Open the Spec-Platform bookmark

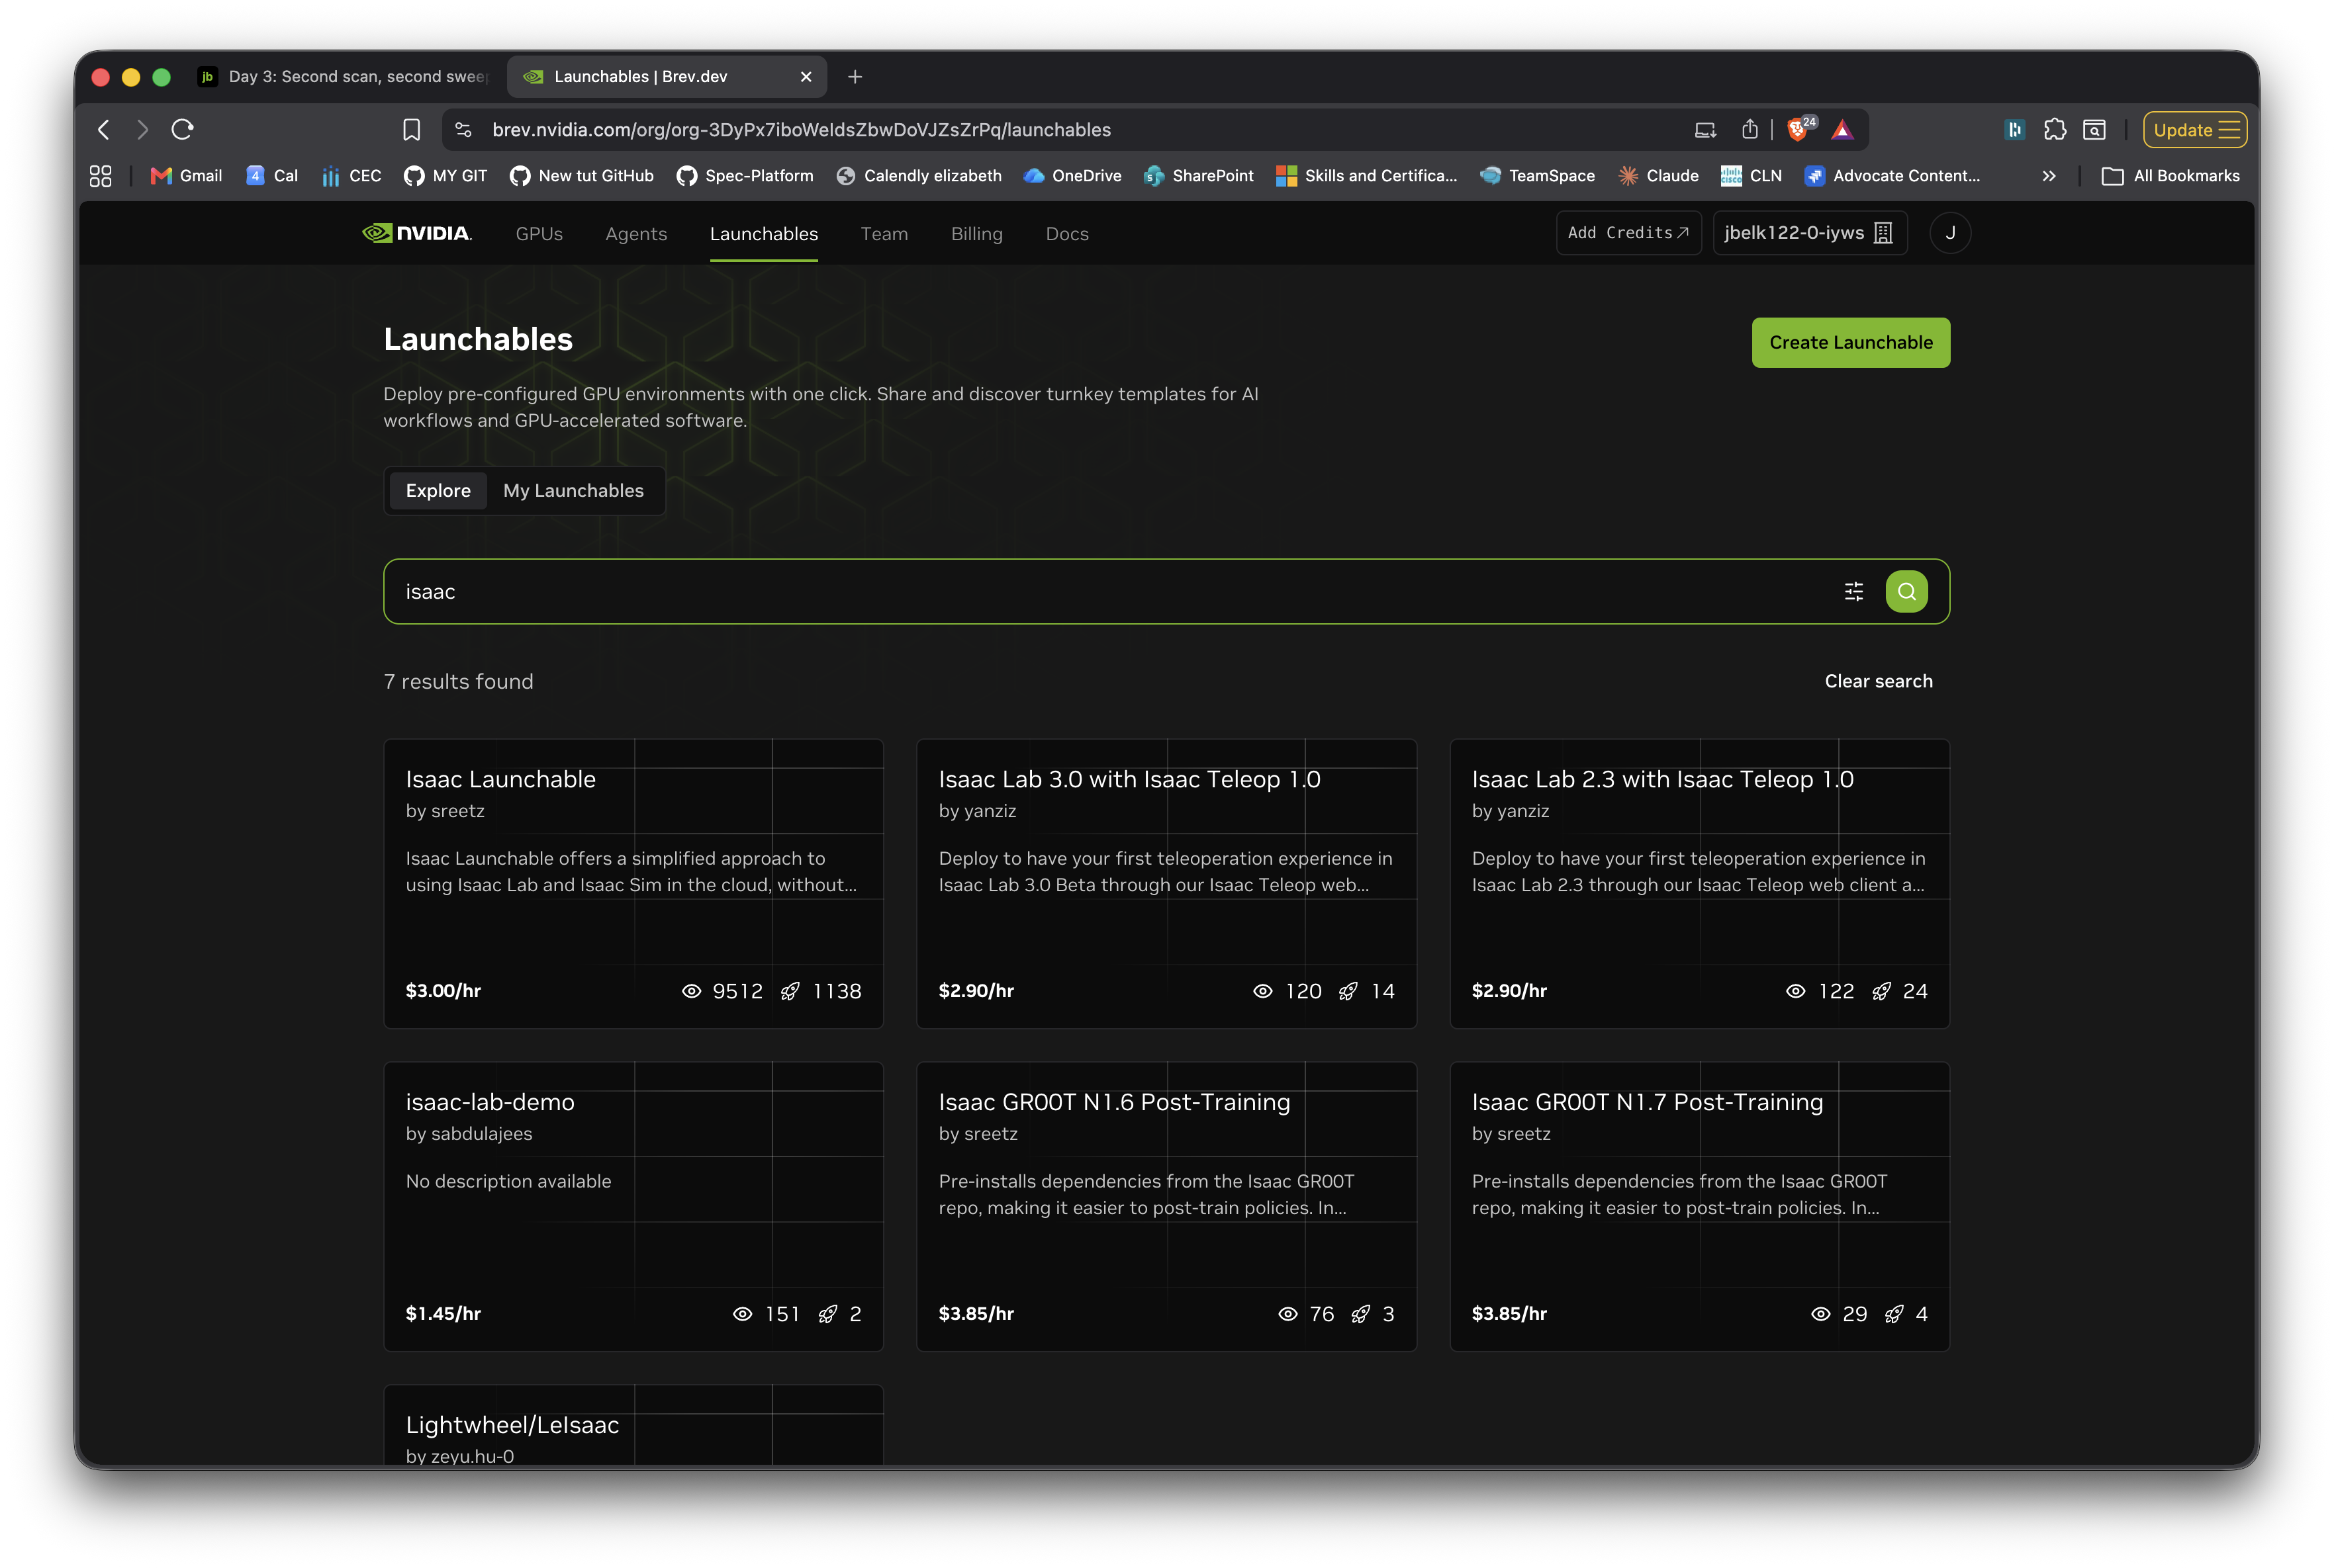pos(744,176)
